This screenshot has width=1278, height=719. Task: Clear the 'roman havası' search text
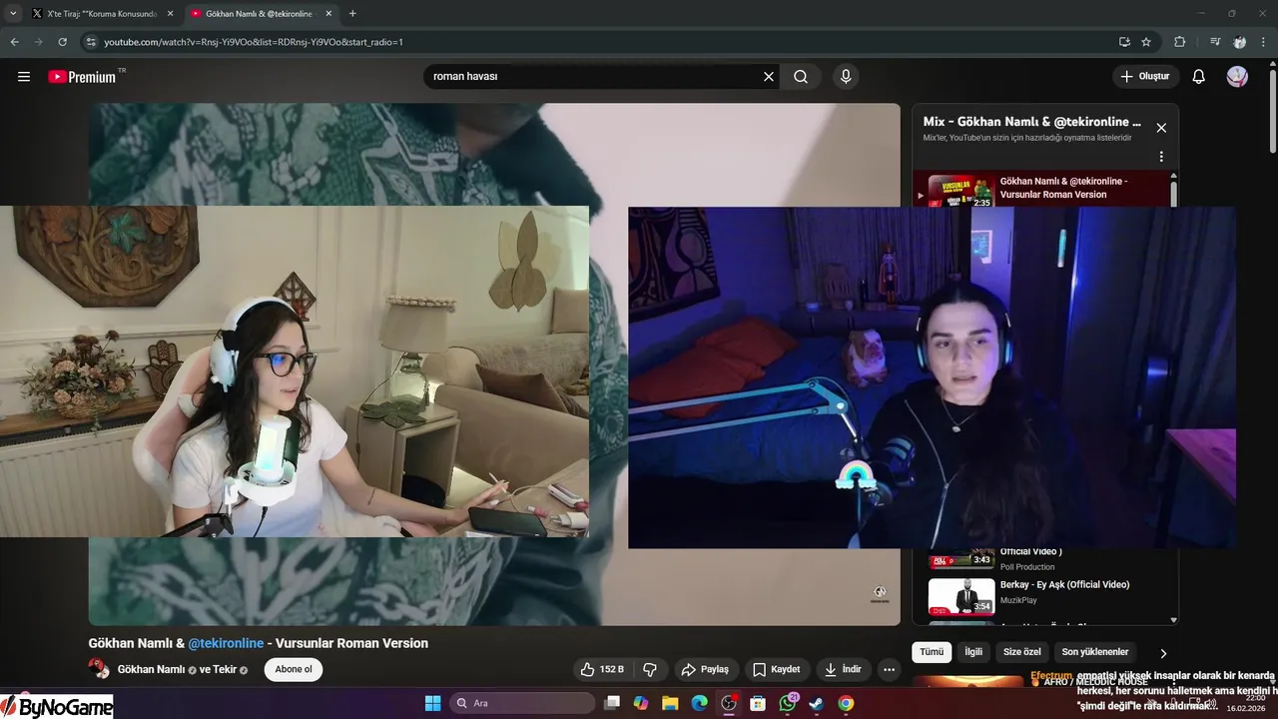tap(769, 77)
